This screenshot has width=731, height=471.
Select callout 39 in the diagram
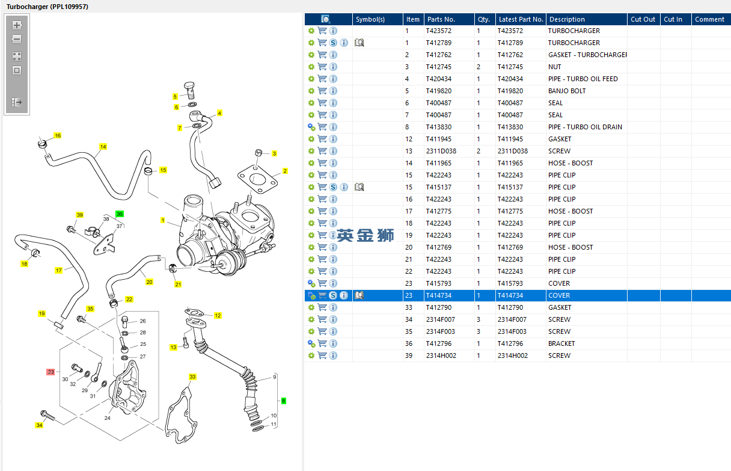[79, 215]
